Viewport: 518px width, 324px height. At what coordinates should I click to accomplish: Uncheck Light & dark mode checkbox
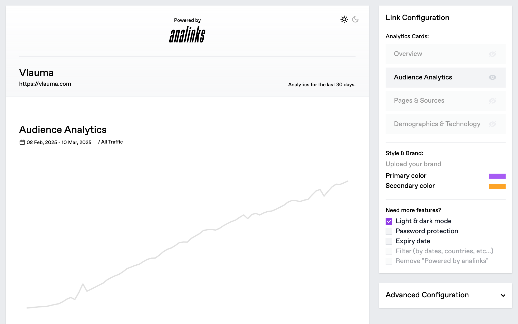[389, 221]
